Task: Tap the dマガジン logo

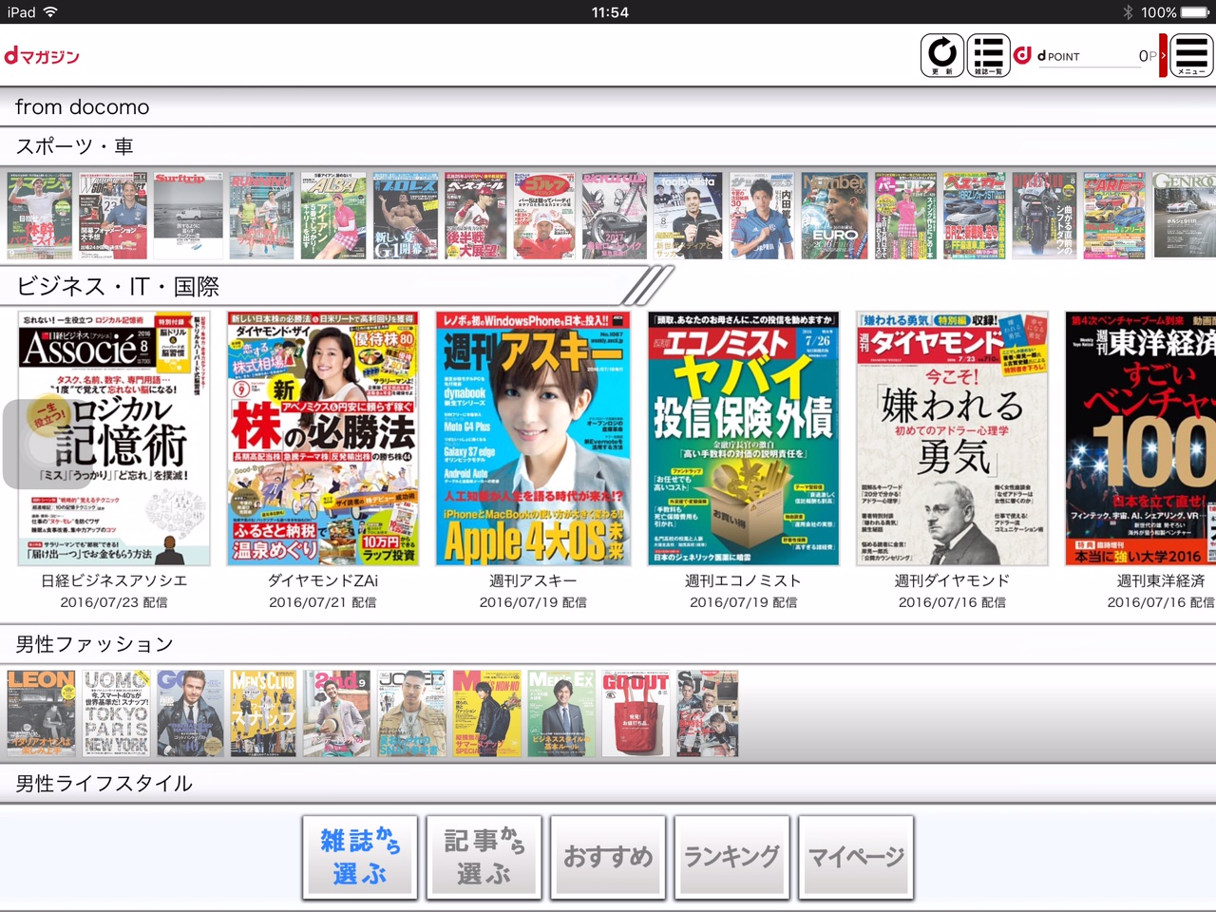Action: tap(42, 56)
